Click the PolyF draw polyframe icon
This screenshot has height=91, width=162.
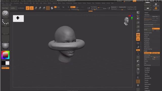coord(138,73)
